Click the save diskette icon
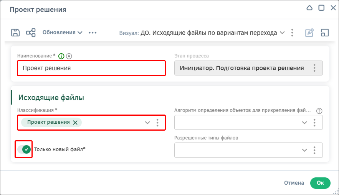The width and height of the screenshot is (339, 195). point(15,33)
